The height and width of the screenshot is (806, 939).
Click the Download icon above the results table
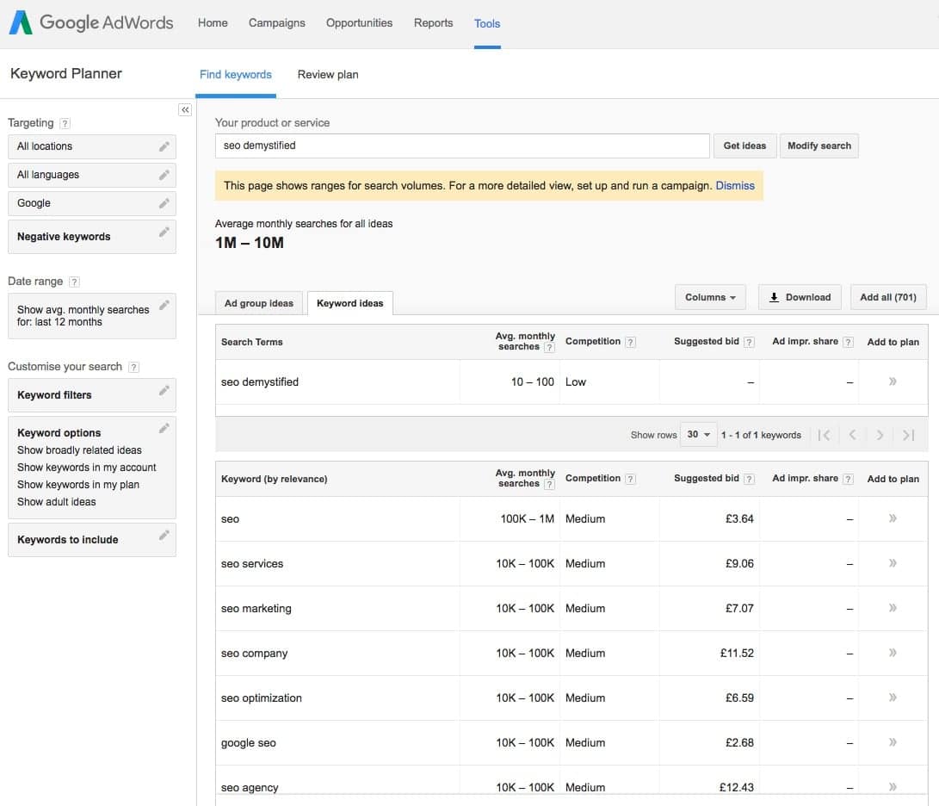775,296
